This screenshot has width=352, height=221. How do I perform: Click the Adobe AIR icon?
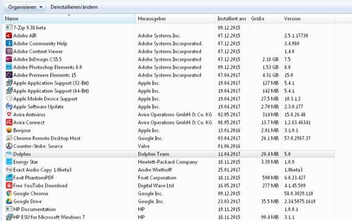coord(9,35)
